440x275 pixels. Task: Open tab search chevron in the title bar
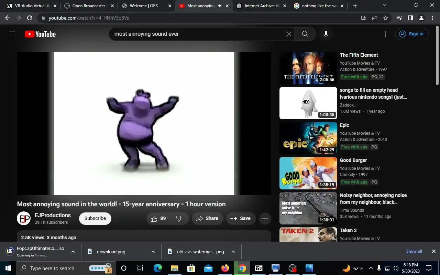pyautogui.click(x=385, y=5)
